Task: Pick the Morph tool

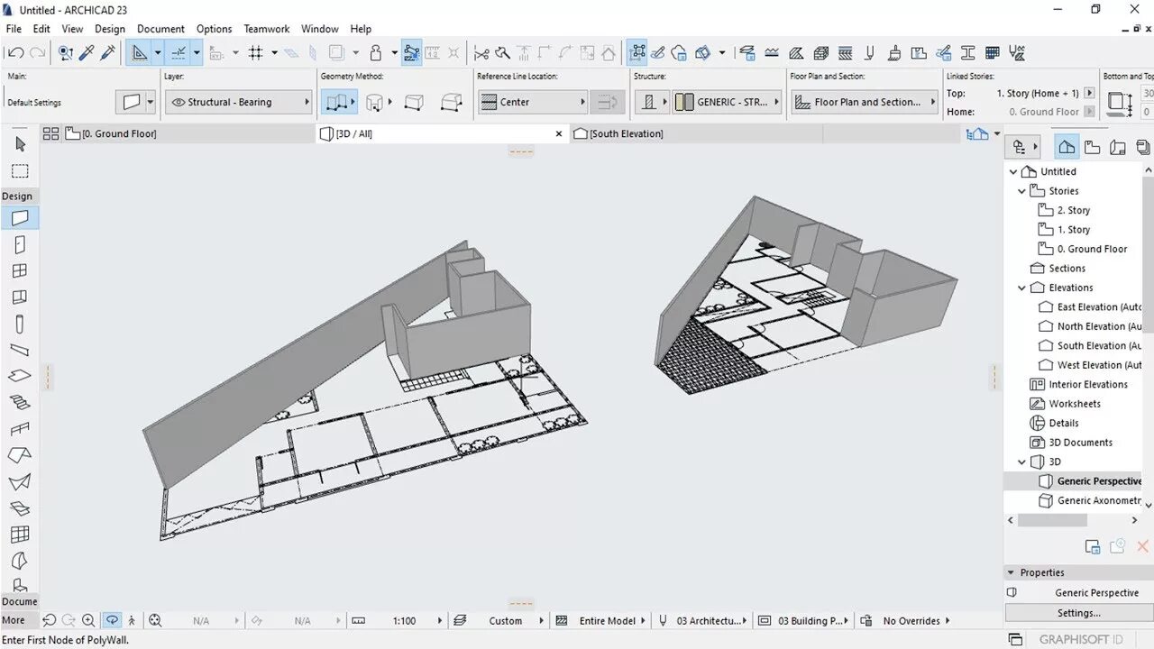Action: click(20, 561)
